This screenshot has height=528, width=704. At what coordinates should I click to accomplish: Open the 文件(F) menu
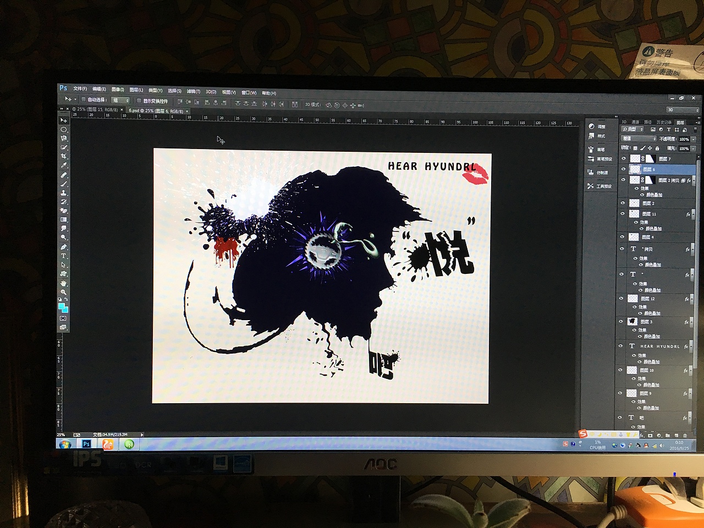[x=80, y=89]
